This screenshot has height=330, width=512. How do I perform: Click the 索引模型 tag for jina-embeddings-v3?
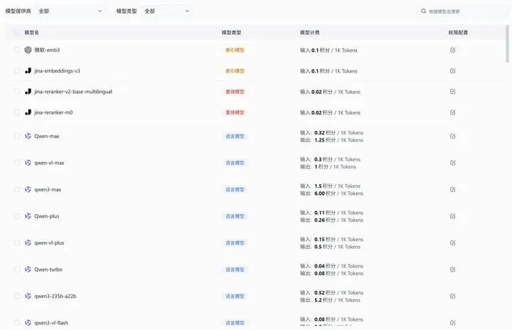click(235, 71)
